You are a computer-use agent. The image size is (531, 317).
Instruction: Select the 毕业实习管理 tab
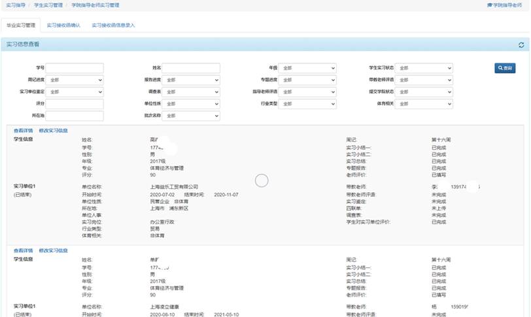click(x=20, y=25)
